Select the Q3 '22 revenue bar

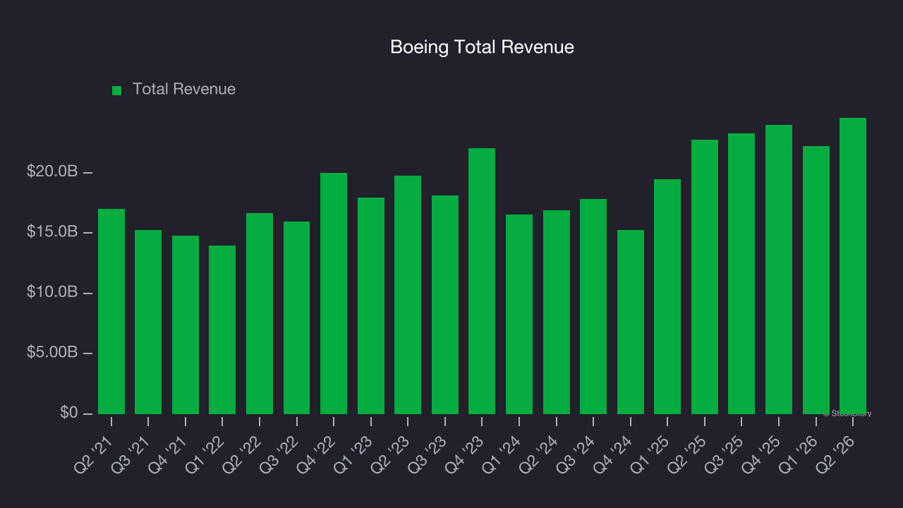pos(296,317)
